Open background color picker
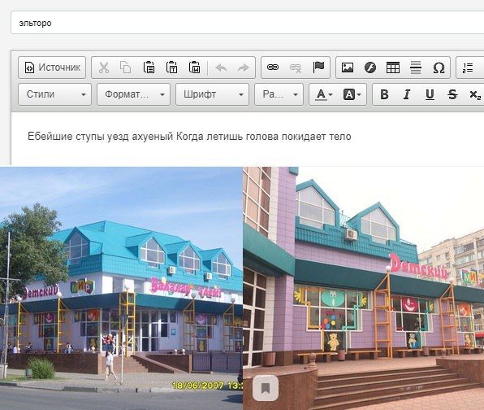Image resolution: width=484 pixels, height=410 pixels. tap(352, 94)
